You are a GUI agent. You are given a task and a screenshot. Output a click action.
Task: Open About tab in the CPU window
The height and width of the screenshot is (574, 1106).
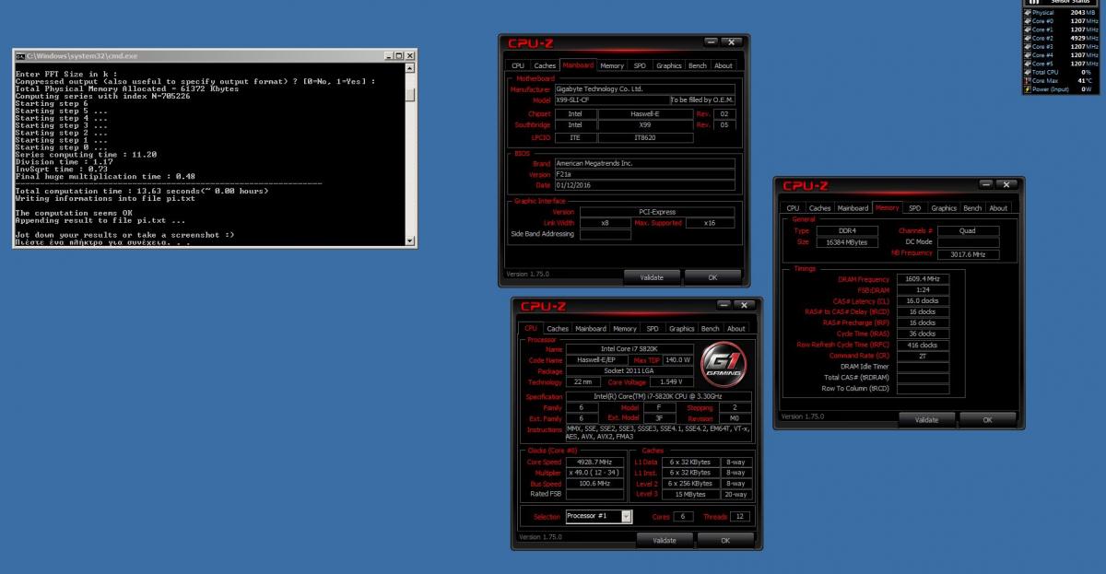pyautogui.click(x=736, y=328)
